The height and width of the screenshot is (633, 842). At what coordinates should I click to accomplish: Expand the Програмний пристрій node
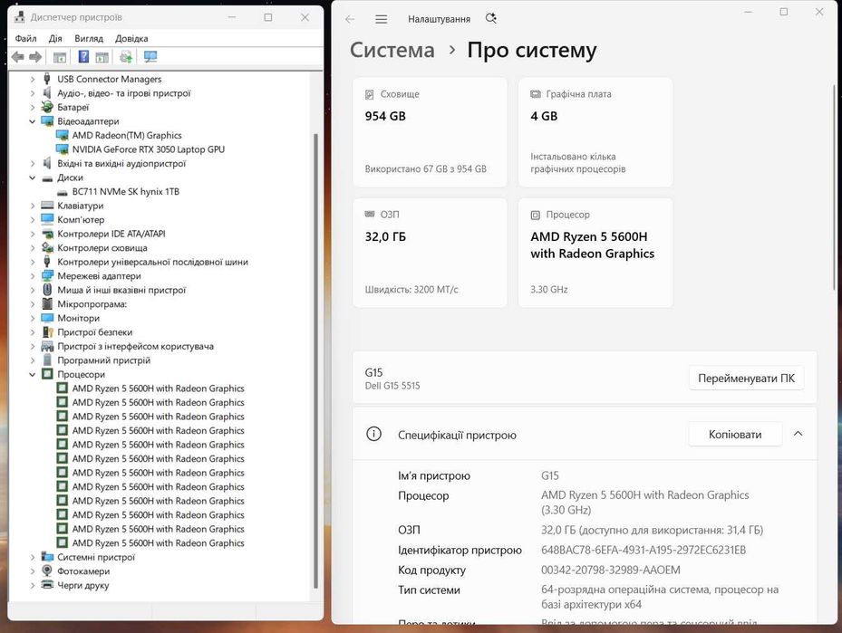[x=33, y=360]
